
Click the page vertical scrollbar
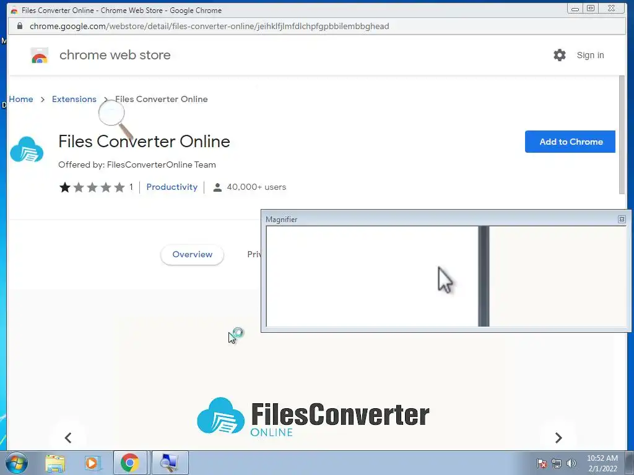coord(622,135)
